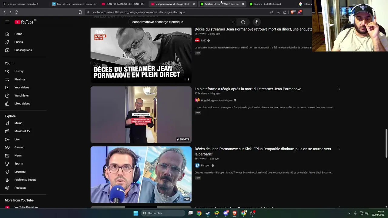388x218 pixels.
Task: Open RMC channel link
Action: (x=204, y=41)
